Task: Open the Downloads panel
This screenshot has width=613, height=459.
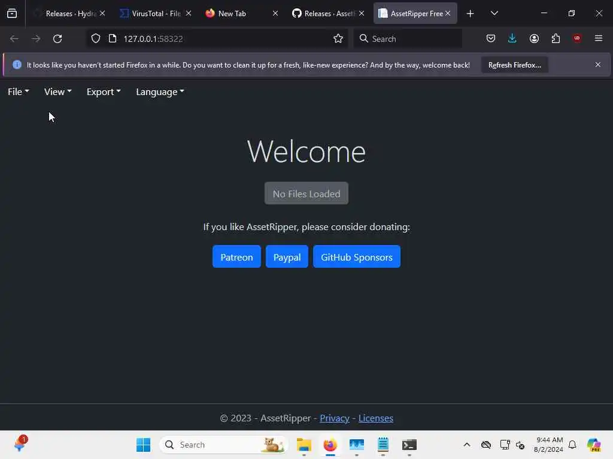Action: (512, 39)
